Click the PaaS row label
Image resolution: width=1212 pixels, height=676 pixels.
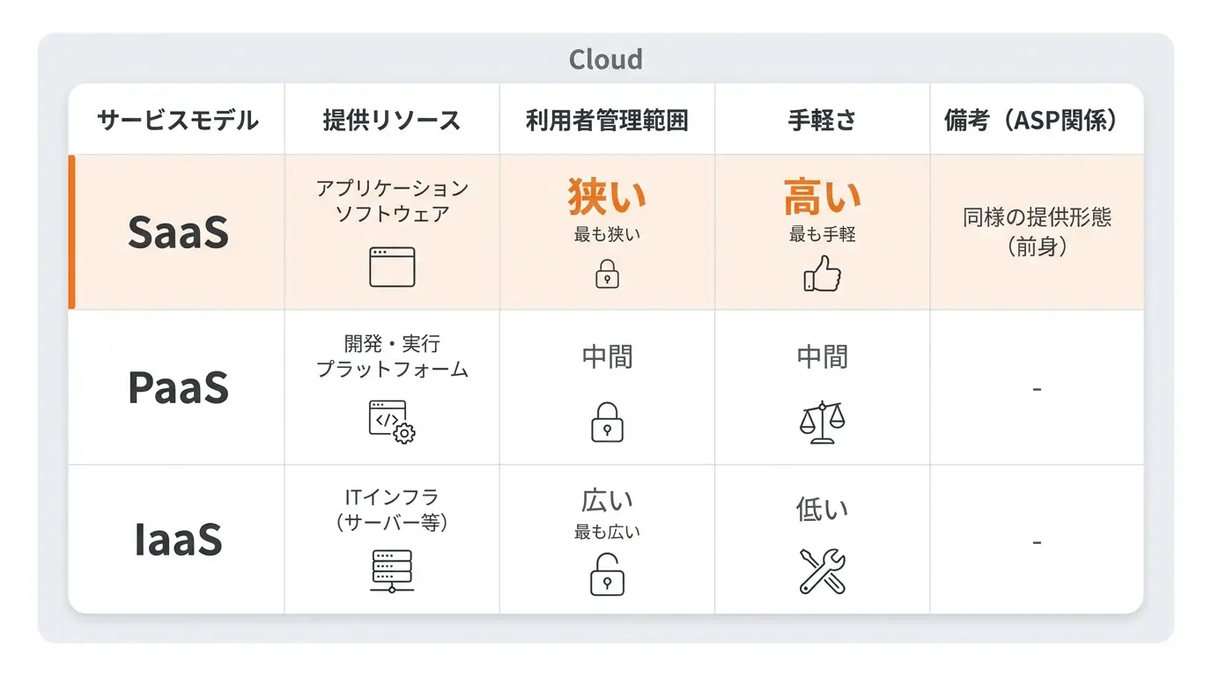tap(178, 388)
